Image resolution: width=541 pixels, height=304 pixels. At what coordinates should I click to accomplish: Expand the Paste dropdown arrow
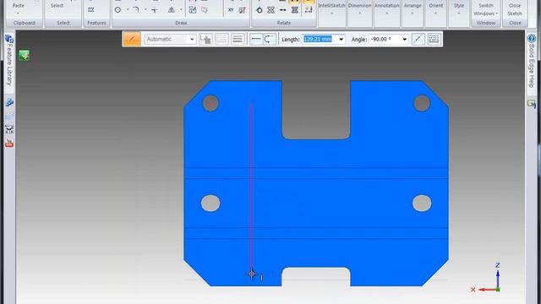coord(19,14)
